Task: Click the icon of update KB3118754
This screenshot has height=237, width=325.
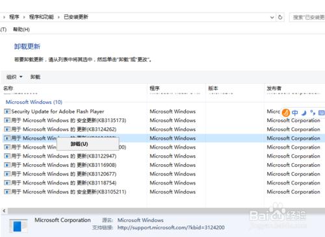Action: (x=7, y=183)
